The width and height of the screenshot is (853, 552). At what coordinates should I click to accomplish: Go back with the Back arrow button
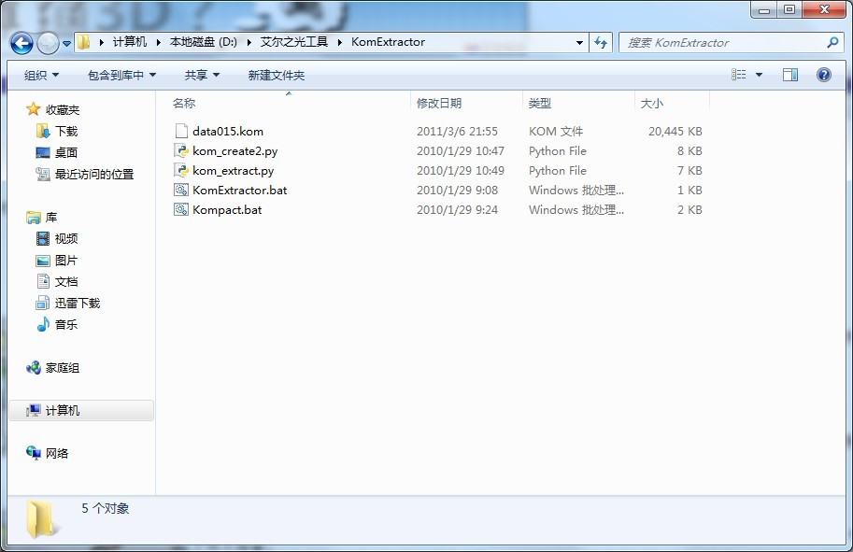click(x=21, y=43)
